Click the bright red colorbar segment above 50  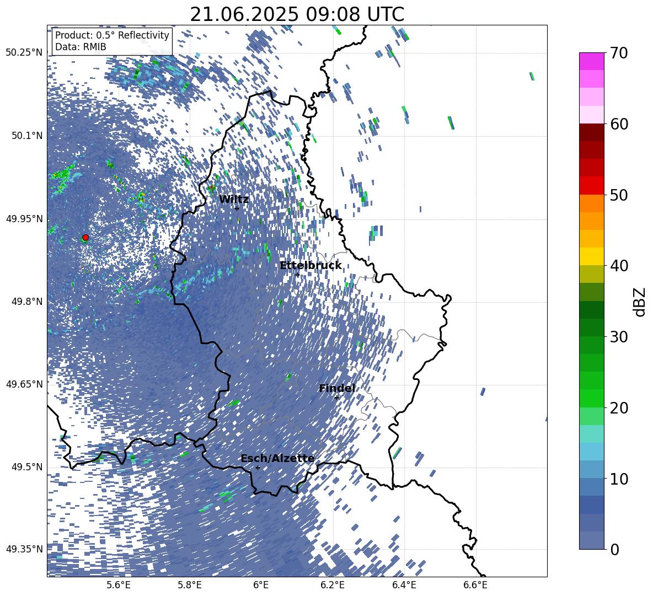tap(591, 186)
